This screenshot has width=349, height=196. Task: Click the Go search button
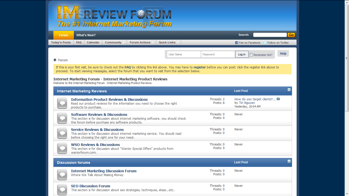coord(291,35)
